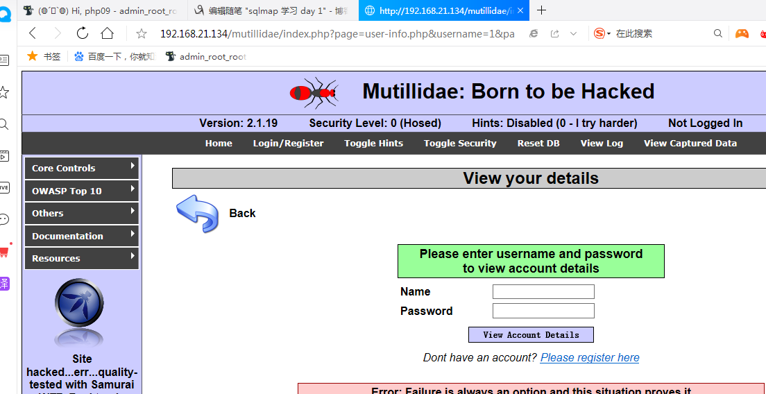Image resolution: width=766 pixels, height=394 pixels.
Task: Click the Name input field
Action: (543, 291)
